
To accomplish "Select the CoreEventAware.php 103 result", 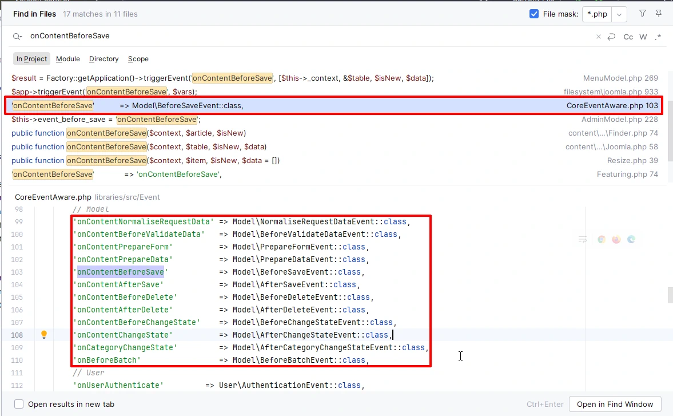I will tap(334, 106).
